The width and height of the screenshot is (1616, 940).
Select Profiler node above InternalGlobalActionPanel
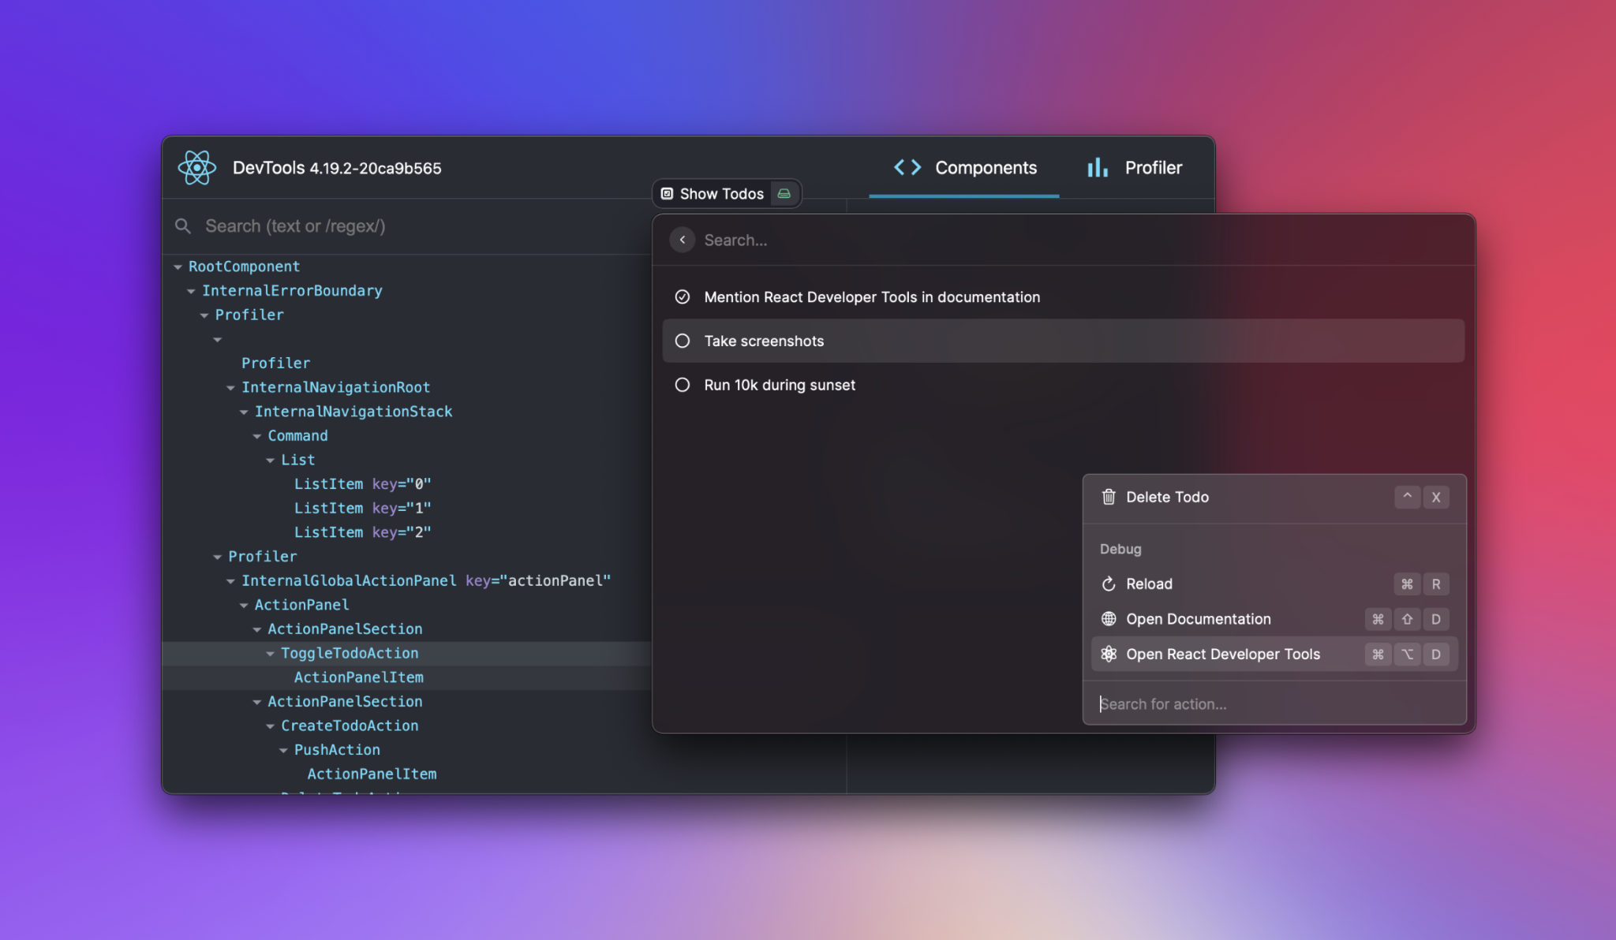click(x=263, y=557)
